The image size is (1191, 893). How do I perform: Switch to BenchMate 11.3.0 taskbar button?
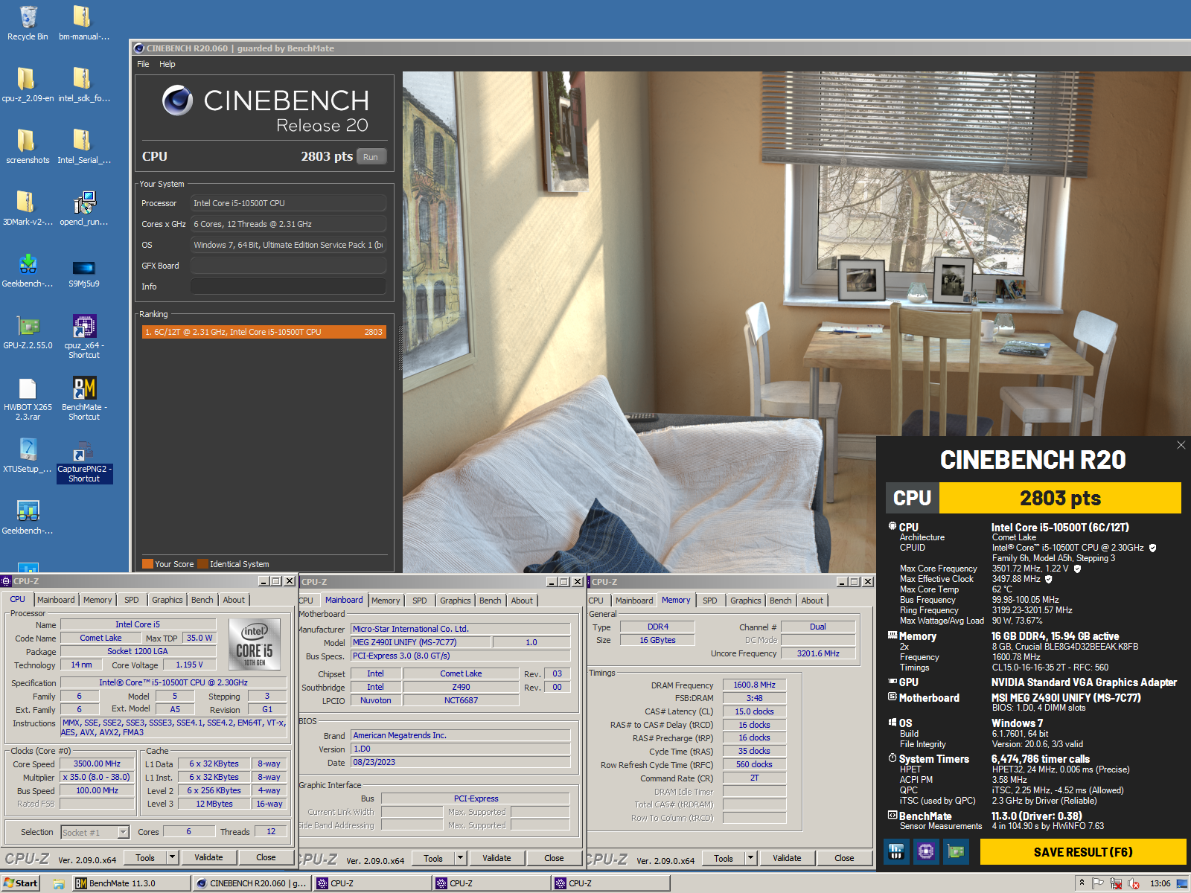coord(131,883)
